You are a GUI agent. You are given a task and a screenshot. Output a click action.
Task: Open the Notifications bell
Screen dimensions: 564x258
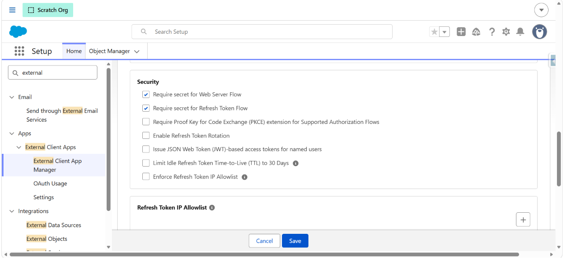(x=520, y=32)
